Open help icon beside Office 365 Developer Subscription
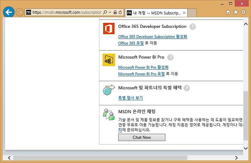The image size is (251, 163). pos(192,26)
